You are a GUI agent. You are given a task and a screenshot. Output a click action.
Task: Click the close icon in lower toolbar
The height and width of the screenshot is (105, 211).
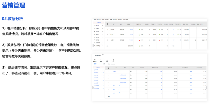113,60
